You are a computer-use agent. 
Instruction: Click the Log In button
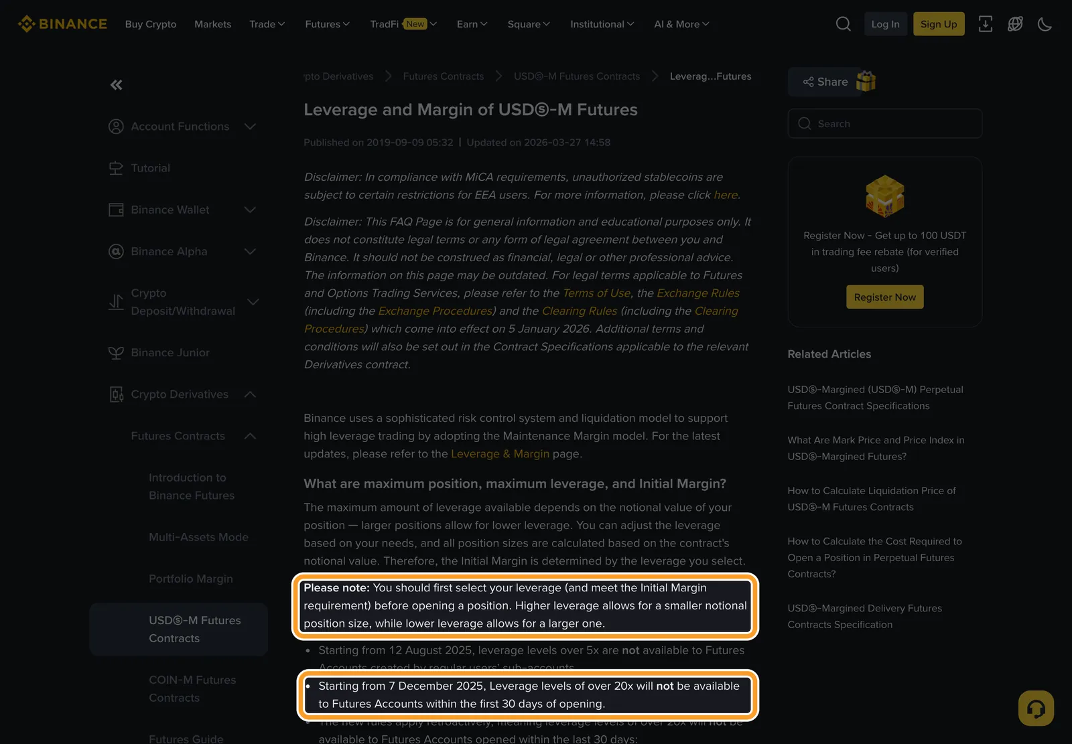point(885,24)
